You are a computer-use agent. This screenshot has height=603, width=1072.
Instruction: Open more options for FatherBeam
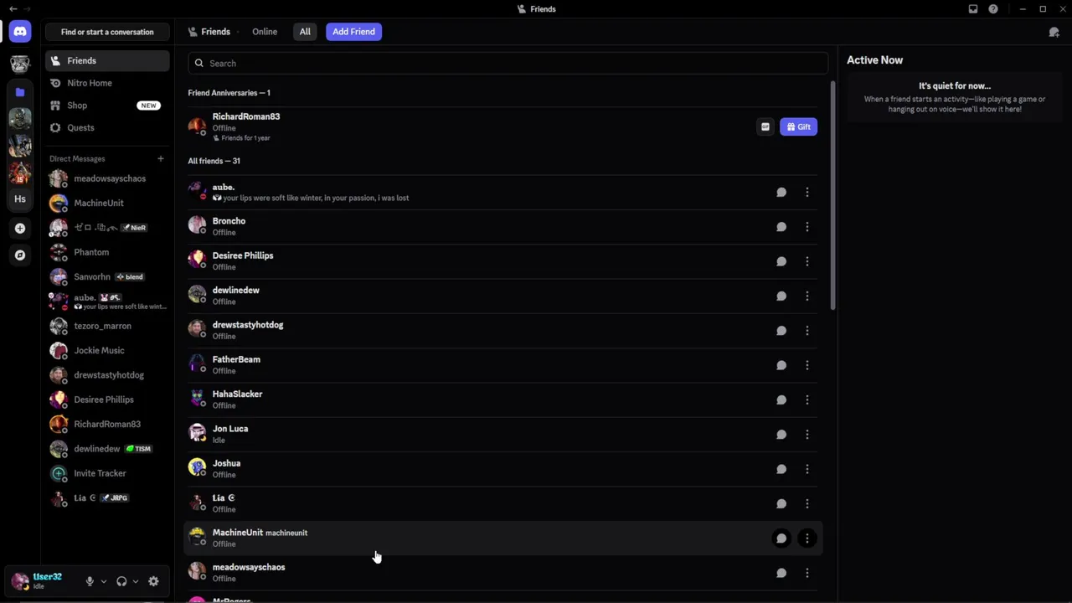(807, 365)
